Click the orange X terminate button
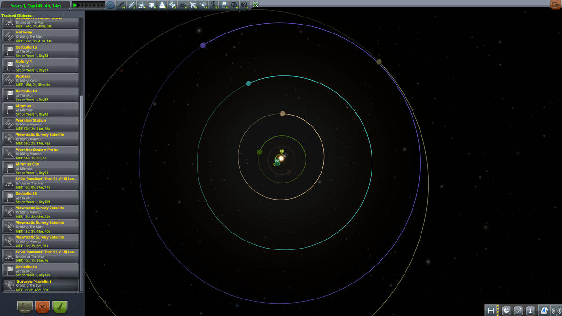This screenshot has height=316, width=562. (x=42, y=307)
